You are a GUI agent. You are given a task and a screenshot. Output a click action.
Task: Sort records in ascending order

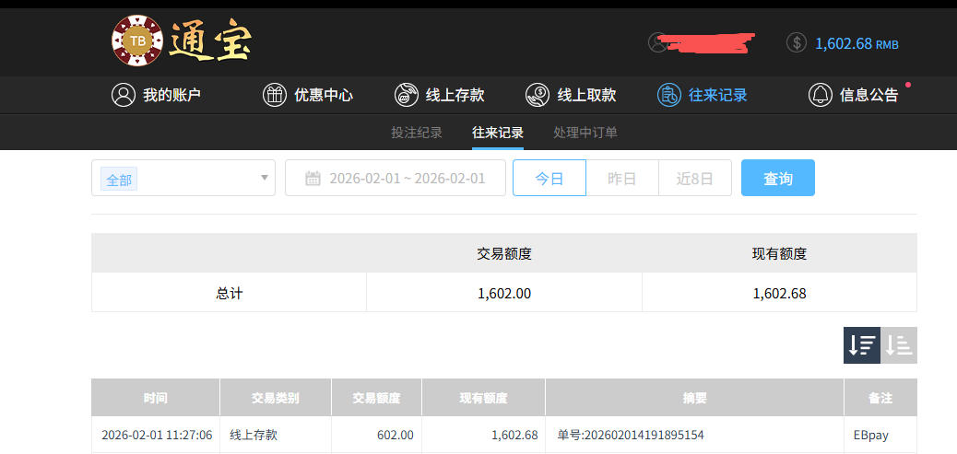pos(899,345)
